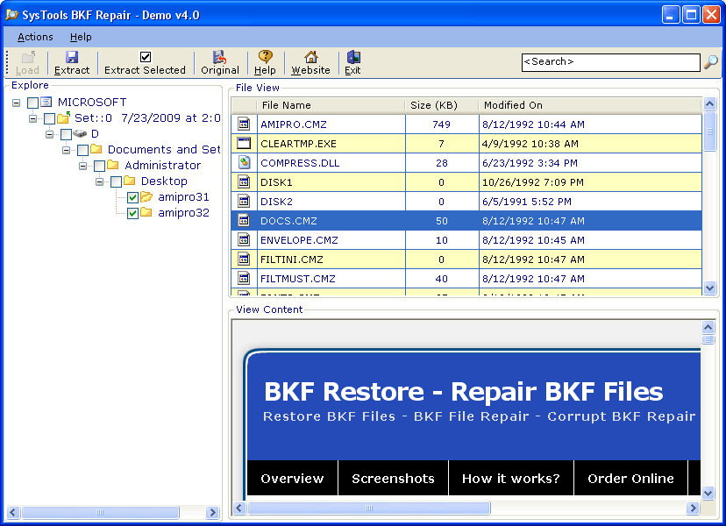Viewport: 726px width, 526px height.
Task: Open the Website home icon
Action: click(310, 57)
